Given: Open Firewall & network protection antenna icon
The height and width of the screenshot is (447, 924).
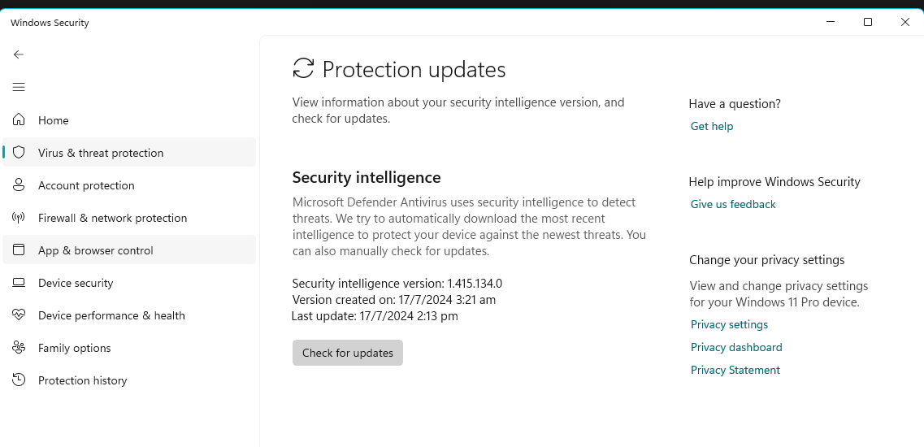Looking at the screenshot, I should point(19,218).
